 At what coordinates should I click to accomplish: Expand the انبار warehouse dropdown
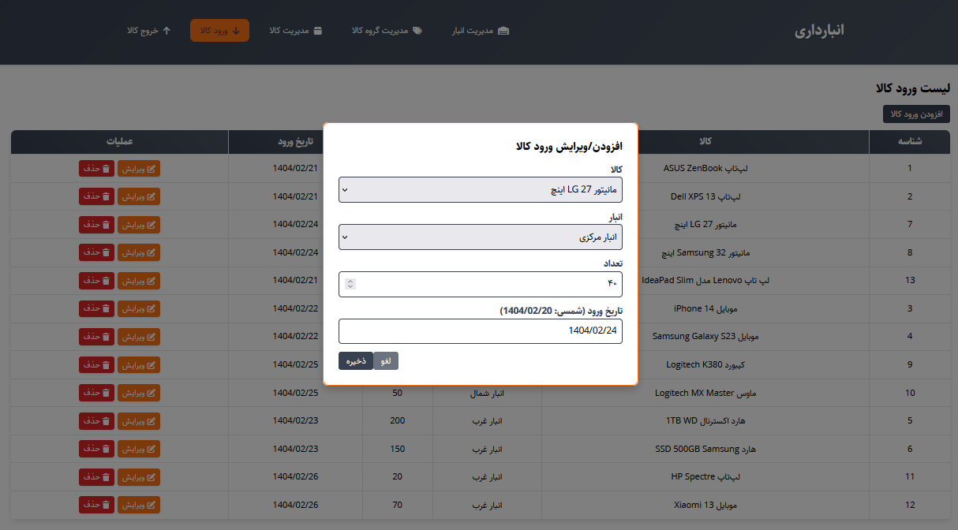coord(480,237)
